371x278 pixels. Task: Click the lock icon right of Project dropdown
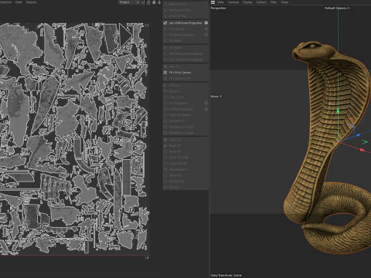tap(148, 2)
